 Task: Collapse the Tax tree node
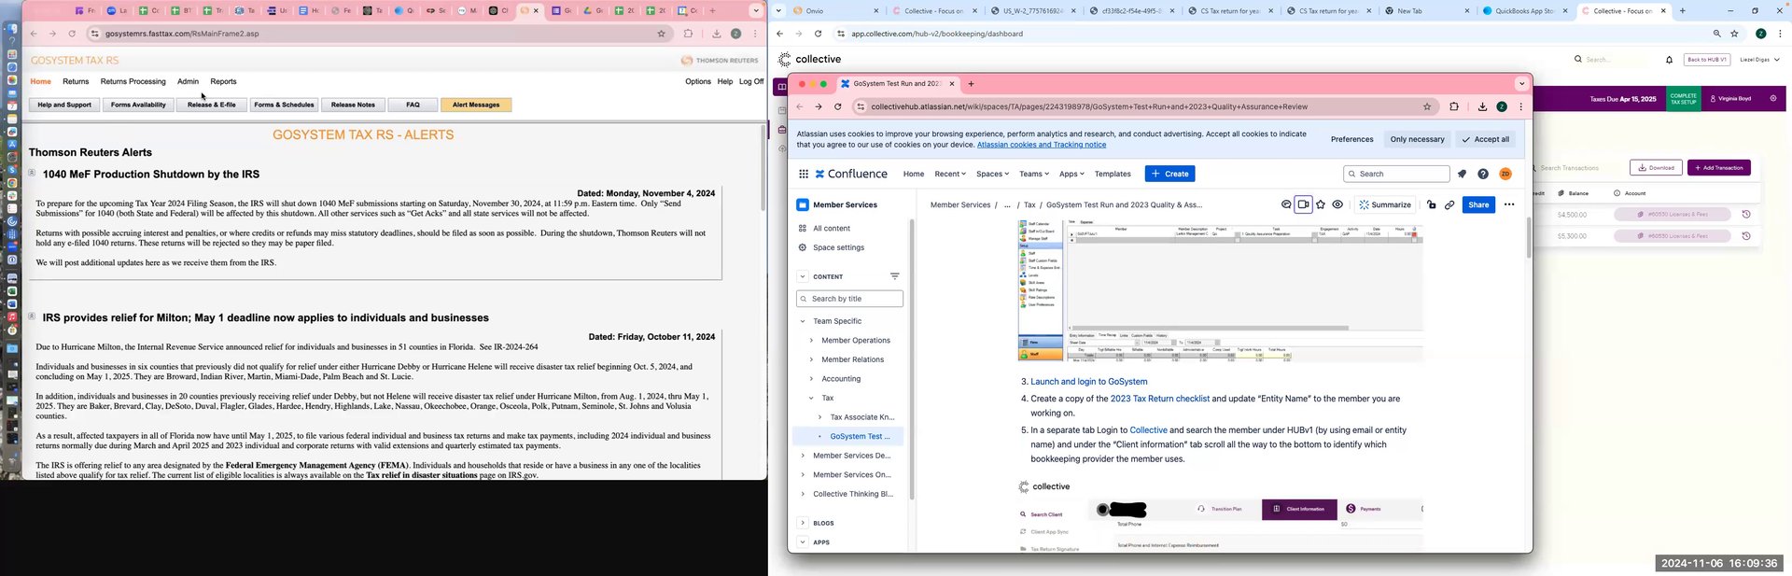click(811, 398)
